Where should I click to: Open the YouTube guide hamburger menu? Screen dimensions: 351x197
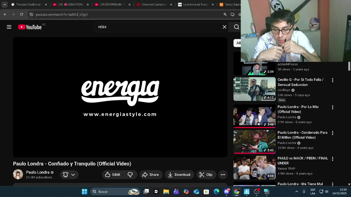[x=9, y=27]
